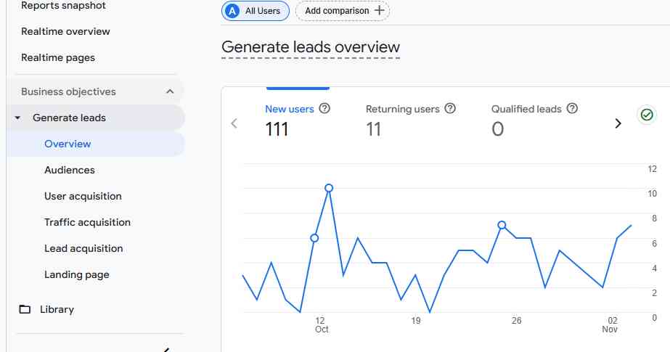
Task: Collapse the Business objectives section
Action: point(170,91)
